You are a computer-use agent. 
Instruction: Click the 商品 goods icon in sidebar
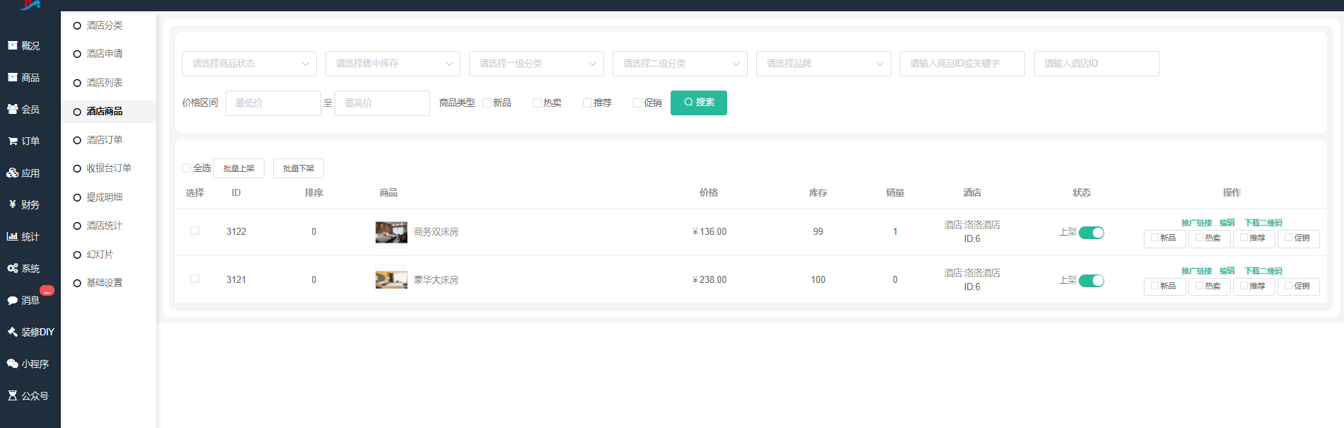(12, 77)
